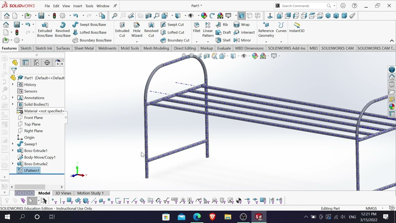Open the Windows Start menu

[7, 217]
